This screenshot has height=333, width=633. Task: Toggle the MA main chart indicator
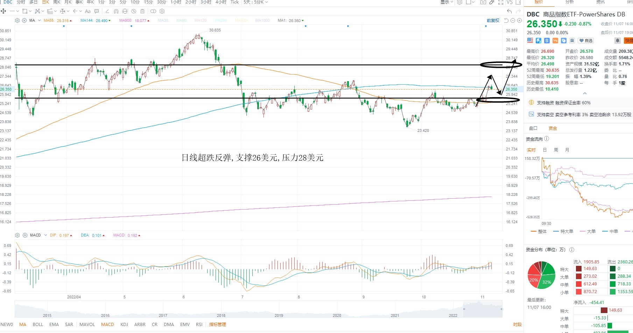click(23, 324)
